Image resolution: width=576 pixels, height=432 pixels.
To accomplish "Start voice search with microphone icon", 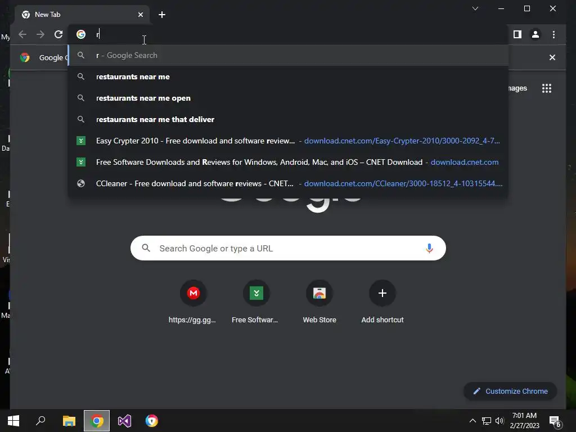I will tap(429, 248).
